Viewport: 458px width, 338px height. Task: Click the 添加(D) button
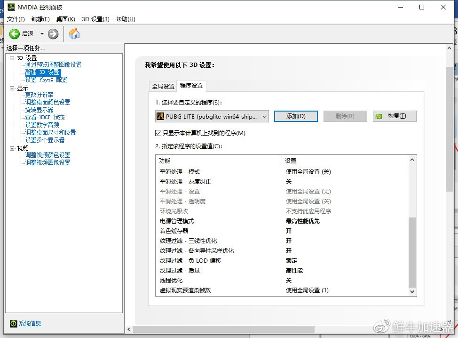pos(296,116)
